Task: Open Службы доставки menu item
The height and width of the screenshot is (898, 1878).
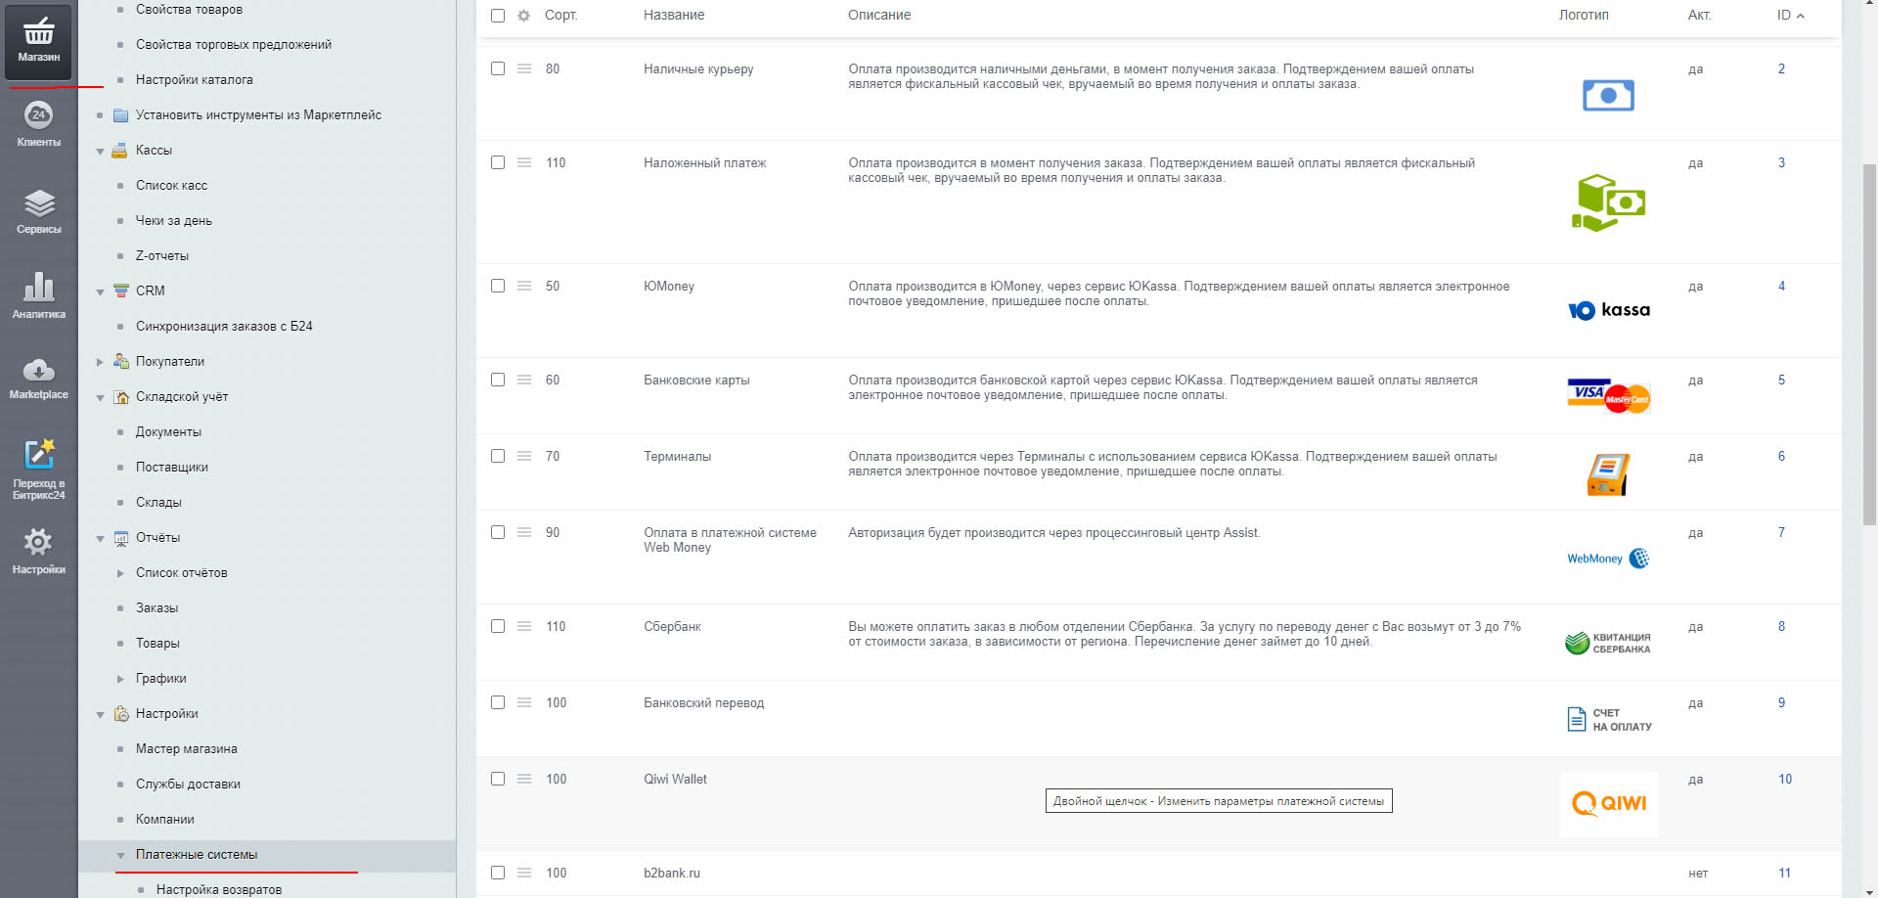Action: coord(188,784)
